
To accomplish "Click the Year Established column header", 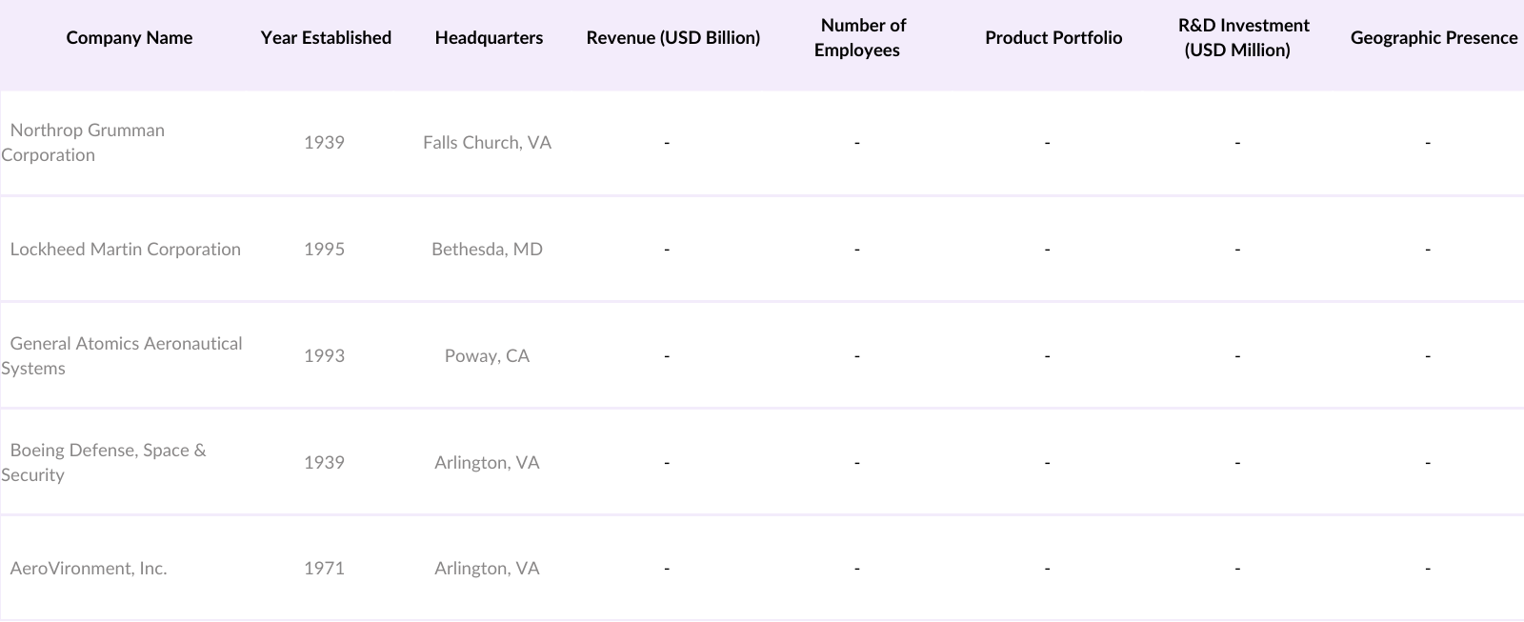I will pyautogui.click(x=326, y=38).
